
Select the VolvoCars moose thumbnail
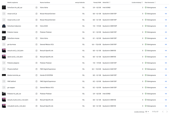click(4, 38)
